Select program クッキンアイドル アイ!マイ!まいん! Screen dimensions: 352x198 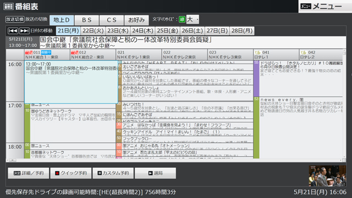pos(185,132)
